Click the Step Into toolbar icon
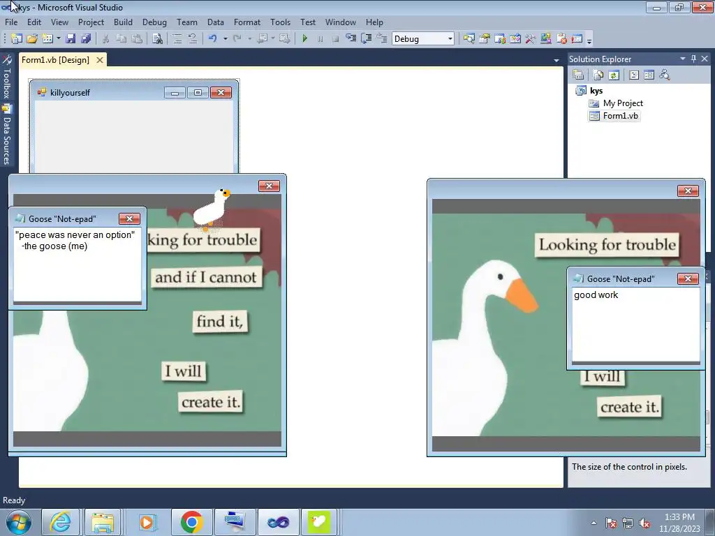715x536 pixels. (351, 39)
